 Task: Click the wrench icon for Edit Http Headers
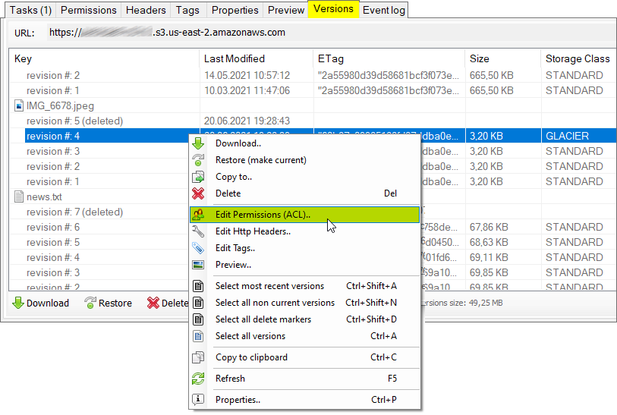click(198, 231)
